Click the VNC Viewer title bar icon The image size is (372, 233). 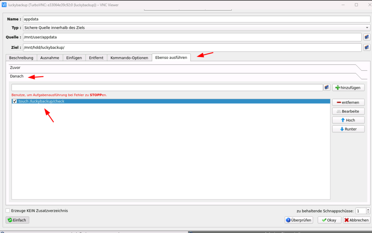pos(4,5)
